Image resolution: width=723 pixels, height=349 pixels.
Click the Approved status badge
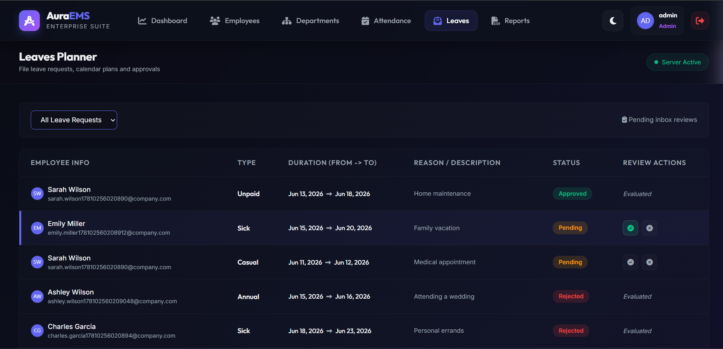point(572,194)
